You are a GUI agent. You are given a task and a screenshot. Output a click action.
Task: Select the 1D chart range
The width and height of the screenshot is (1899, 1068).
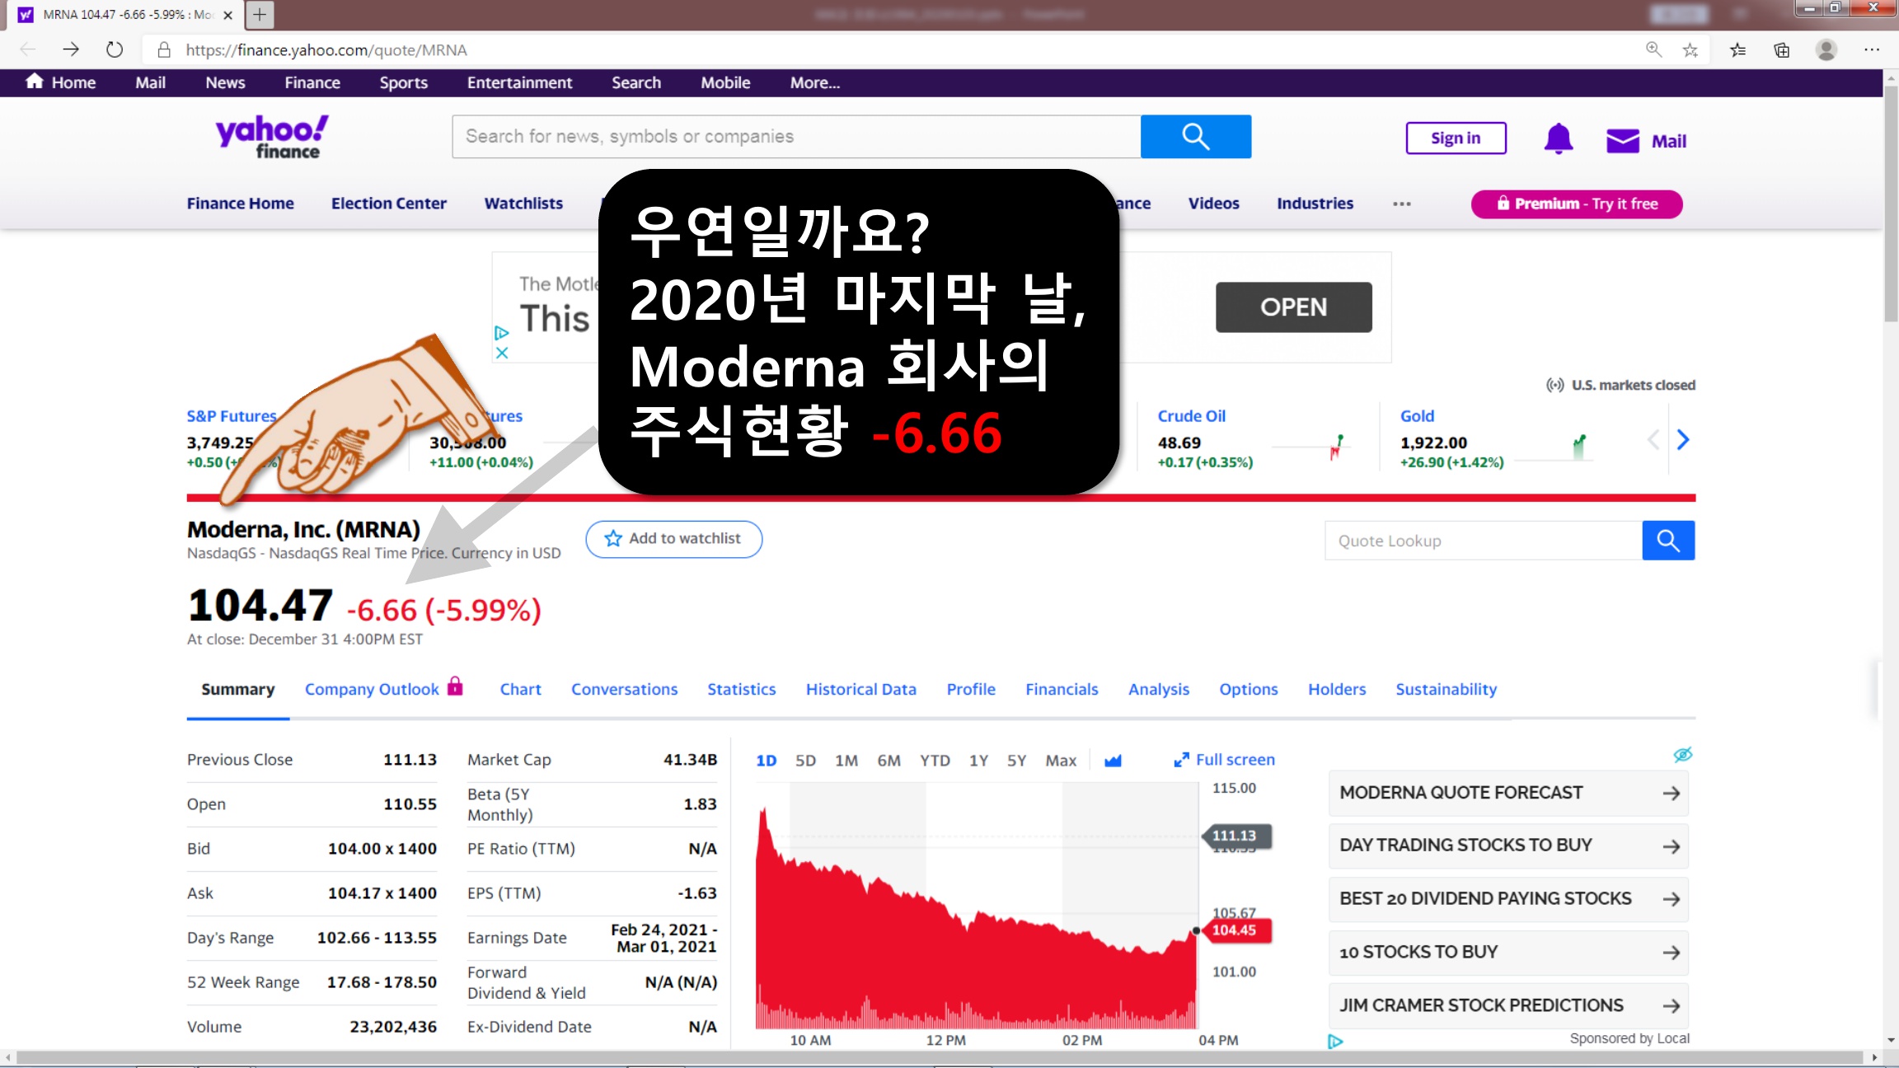click(x=767, y=761)
